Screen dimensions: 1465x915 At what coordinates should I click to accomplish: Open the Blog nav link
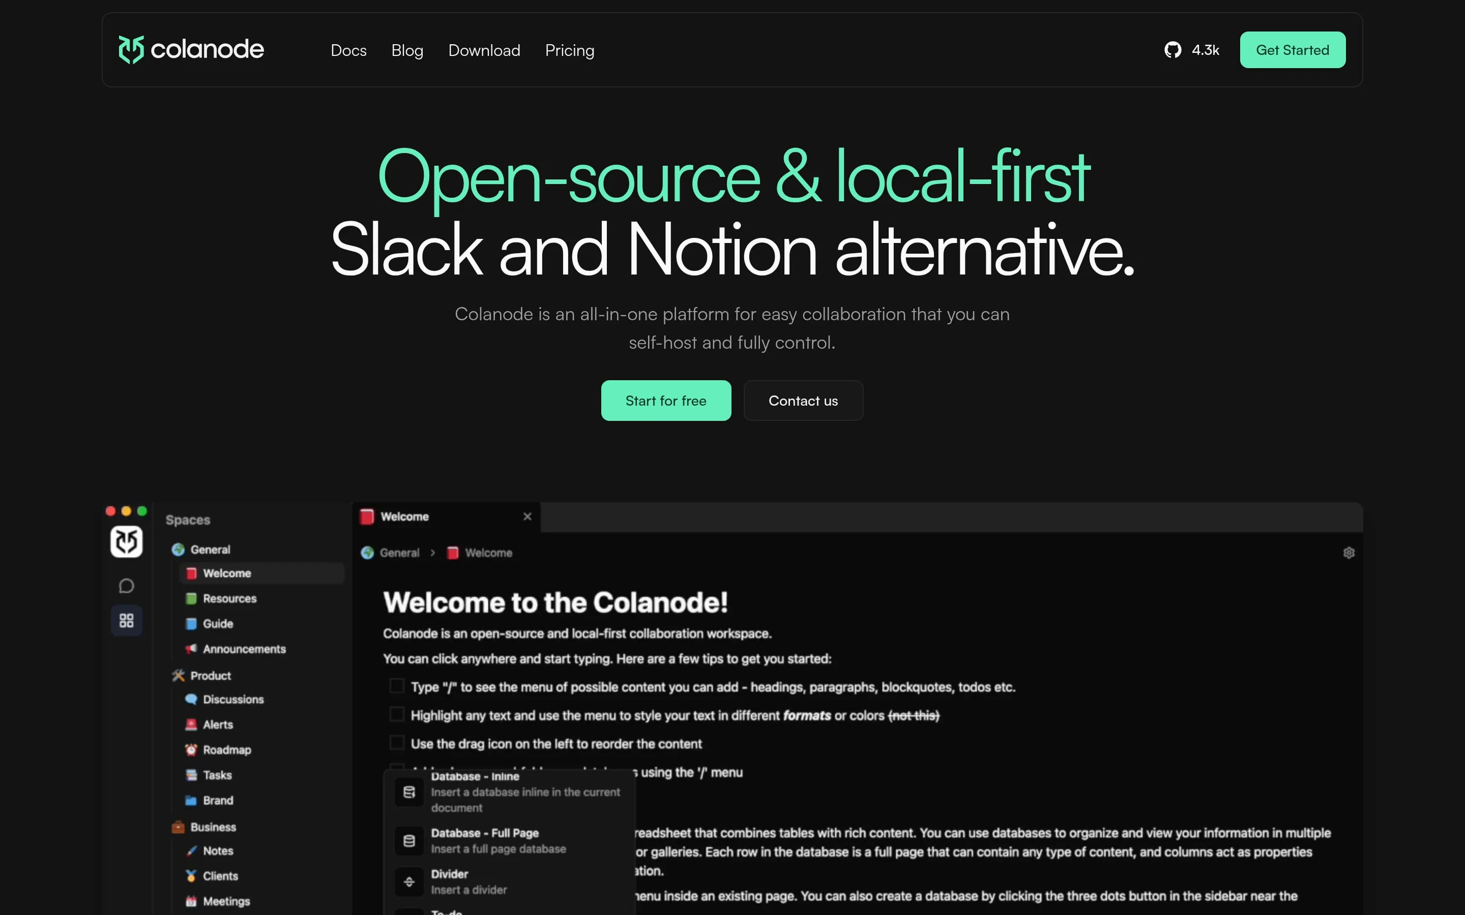pyautogui.click(x=407, y=50)
